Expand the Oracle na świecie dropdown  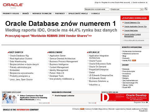(147, 2)
